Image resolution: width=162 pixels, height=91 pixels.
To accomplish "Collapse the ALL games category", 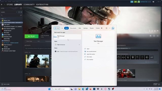I will pyautogui.click(x=1, y=18).
